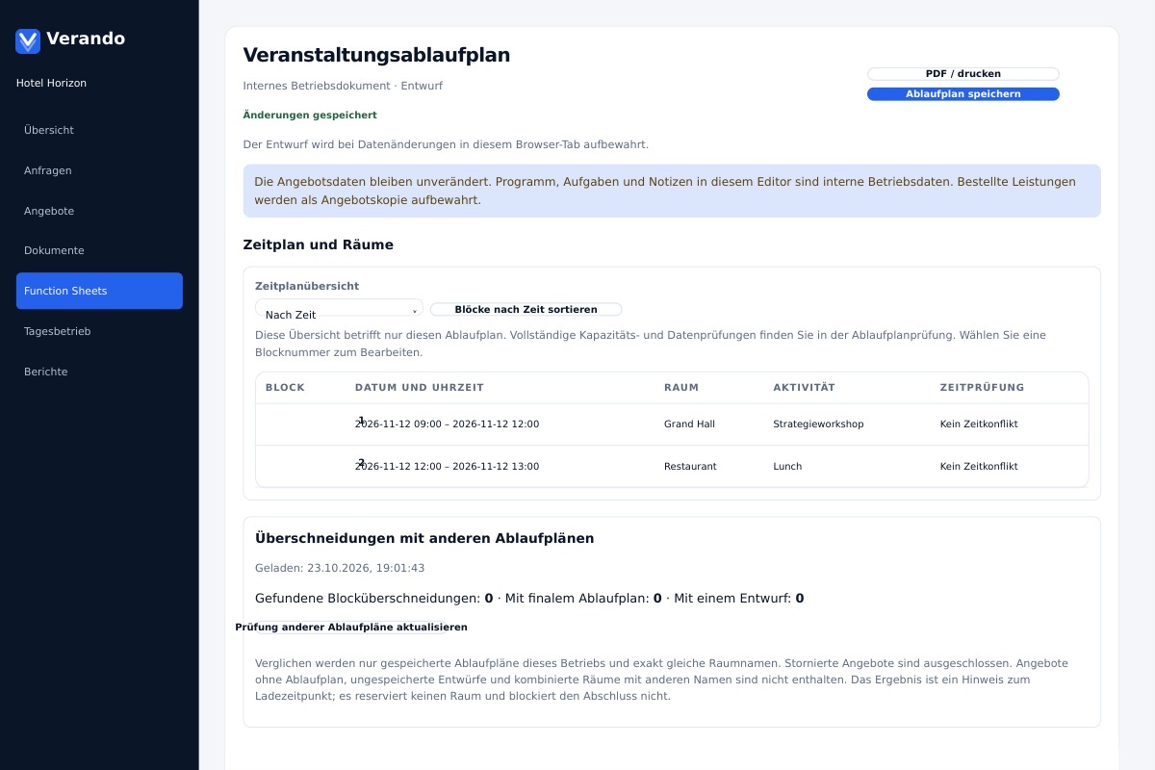This screenshot has height=770, width=1155.
Task: Save with Ablaufplan speichern button
Action: click(x=962, y=94)
